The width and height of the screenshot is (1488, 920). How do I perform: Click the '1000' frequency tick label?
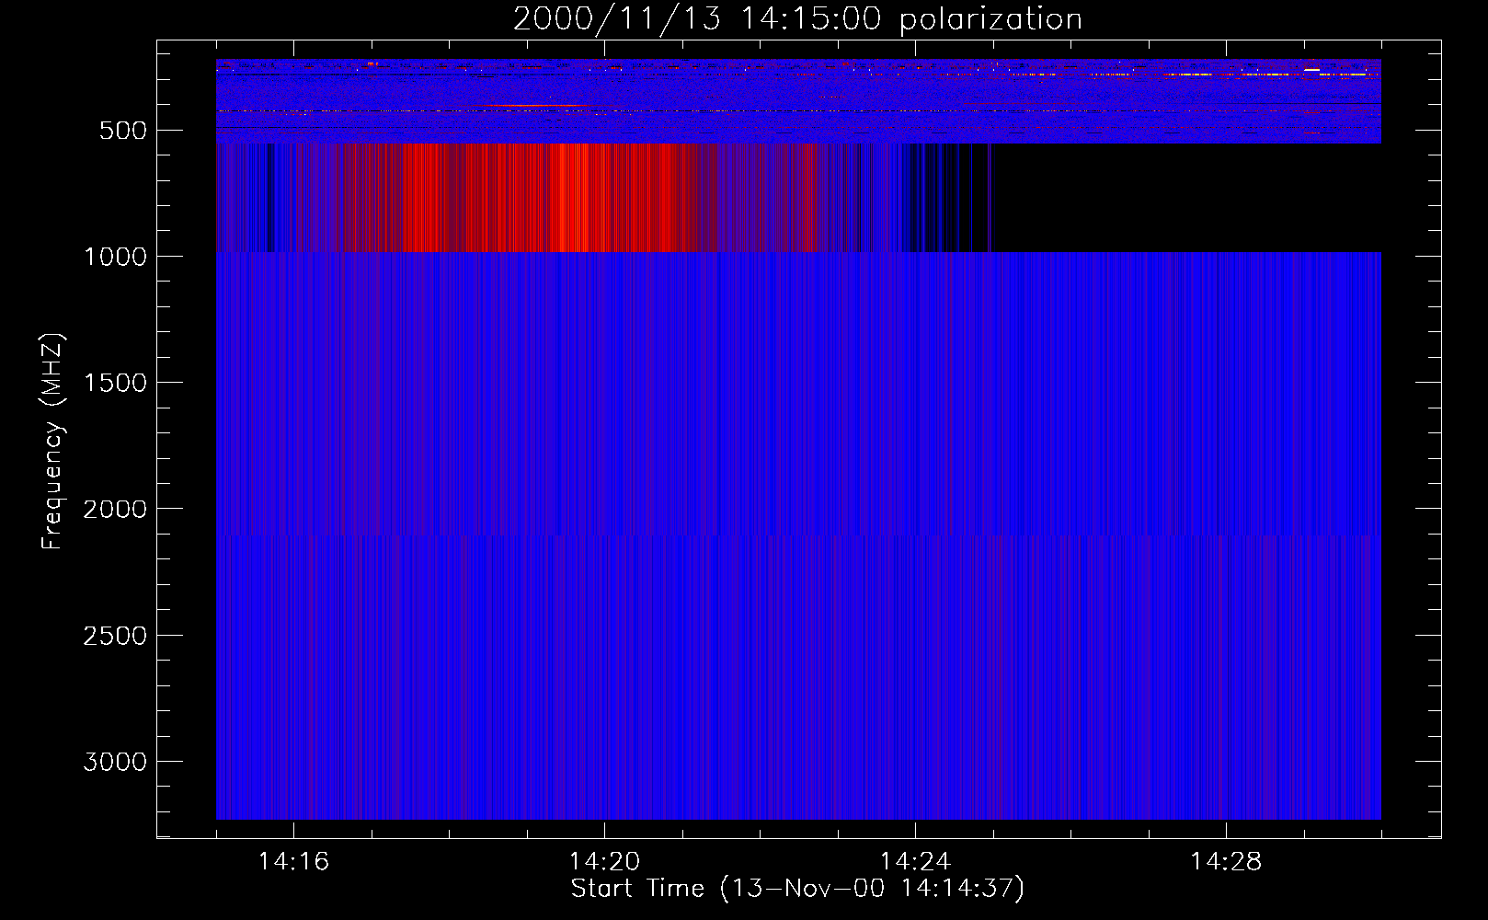[x=115, y=257]
